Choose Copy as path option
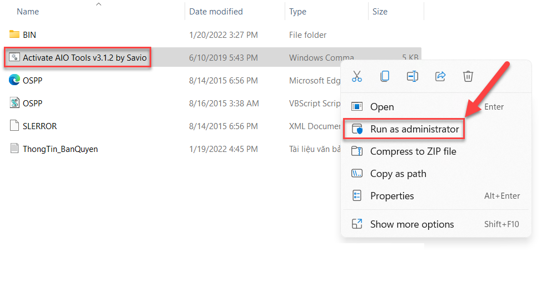 398,174
